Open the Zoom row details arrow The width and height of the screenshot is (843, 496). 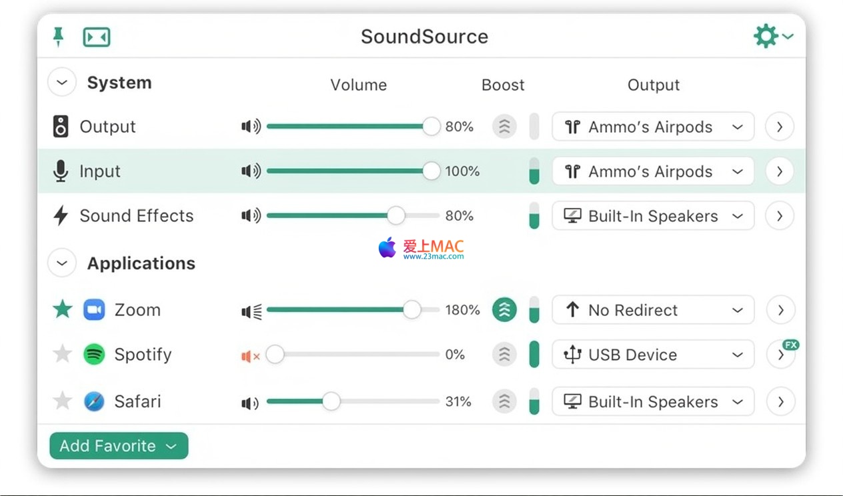(780, 310)
